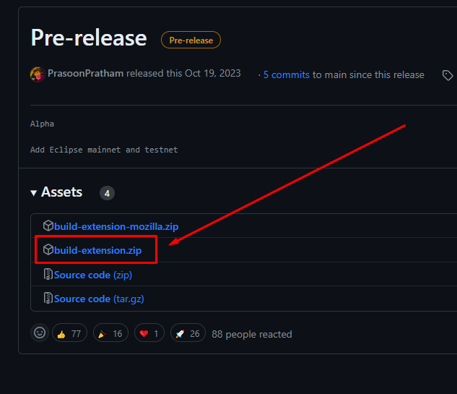
Task: Click the tag icon beside commits text
Action: point(448,75)
